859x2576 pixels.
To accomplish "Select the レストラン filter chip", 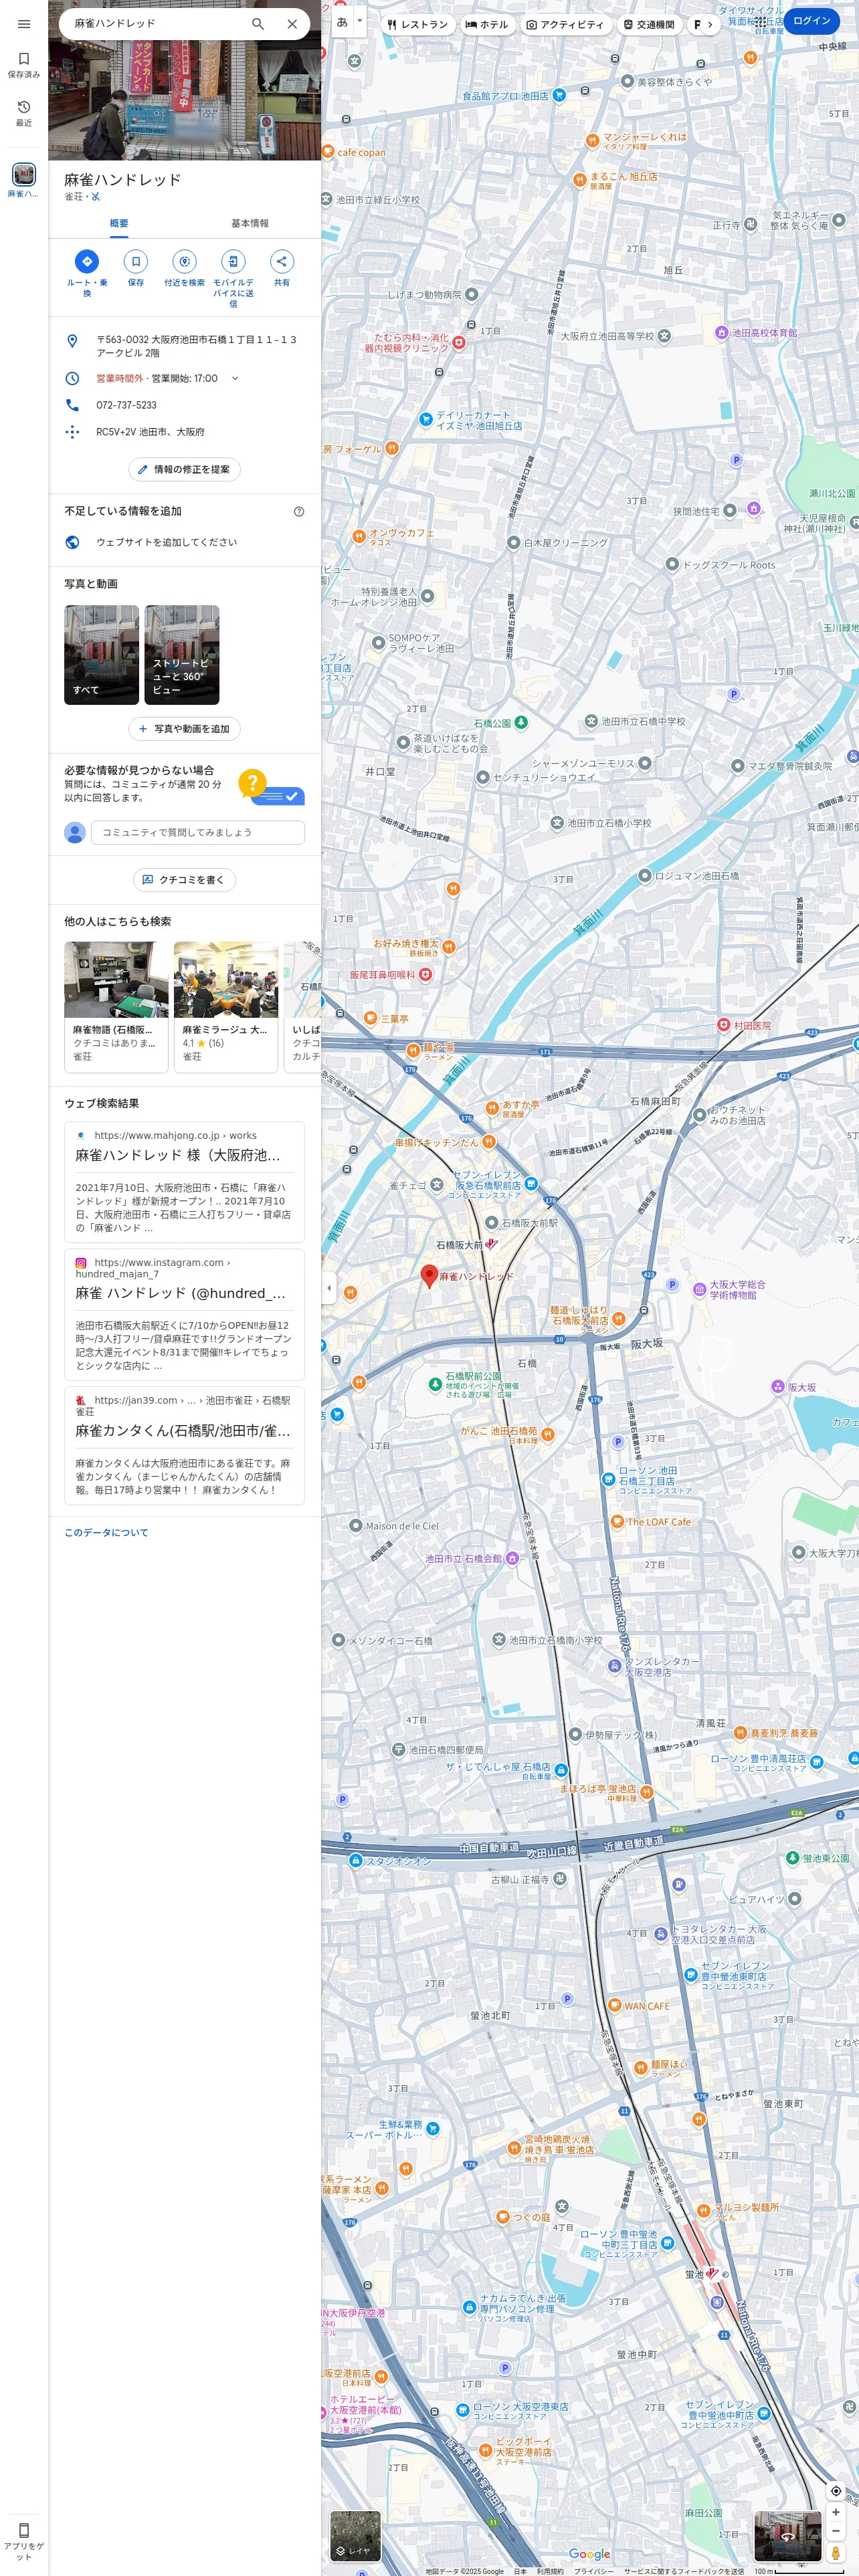I will pos(418,24).
